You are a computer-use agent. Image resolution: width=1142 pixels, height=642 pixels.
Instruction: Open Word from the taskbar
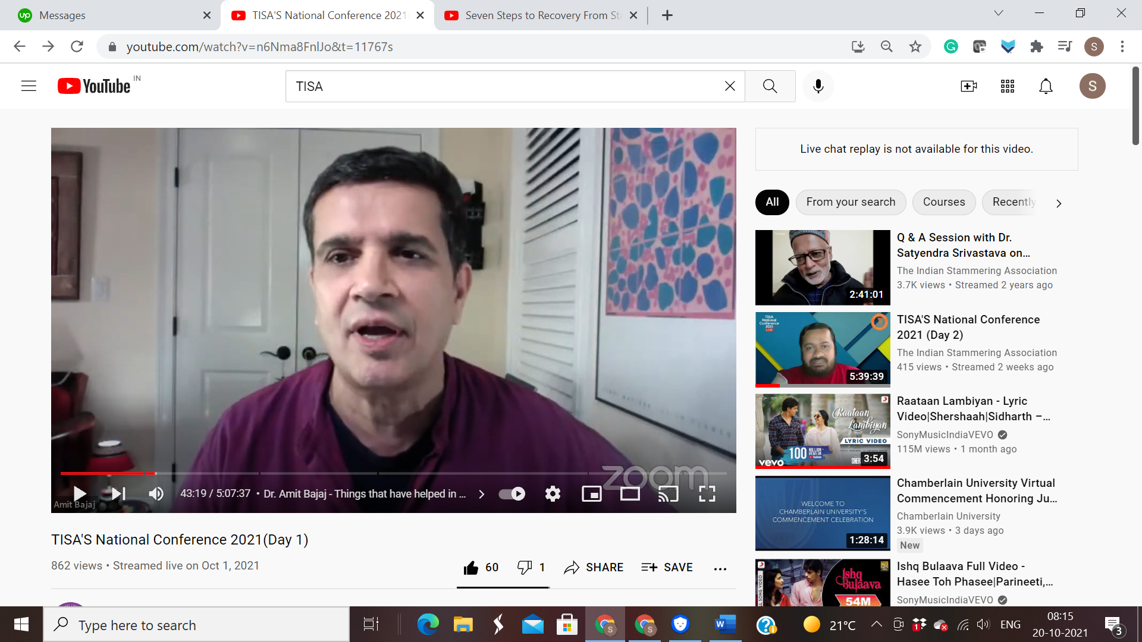(725, 624)
